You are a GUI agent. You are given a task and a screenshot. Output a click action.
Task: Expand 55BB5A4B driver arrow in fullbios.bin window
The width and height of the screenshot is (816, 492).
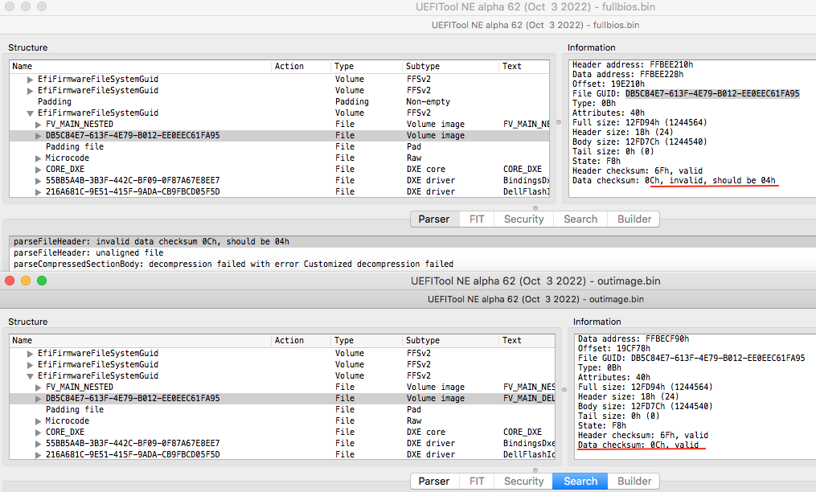[38, 181]
